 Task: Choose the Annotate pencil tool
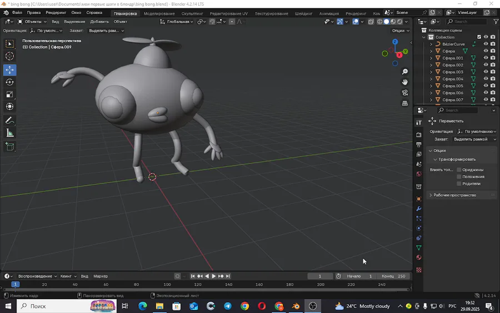click(9, 121)
